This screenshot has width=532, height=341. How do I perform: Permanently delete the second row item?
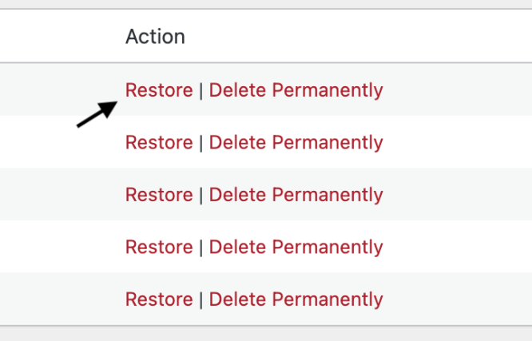(296, 143)
